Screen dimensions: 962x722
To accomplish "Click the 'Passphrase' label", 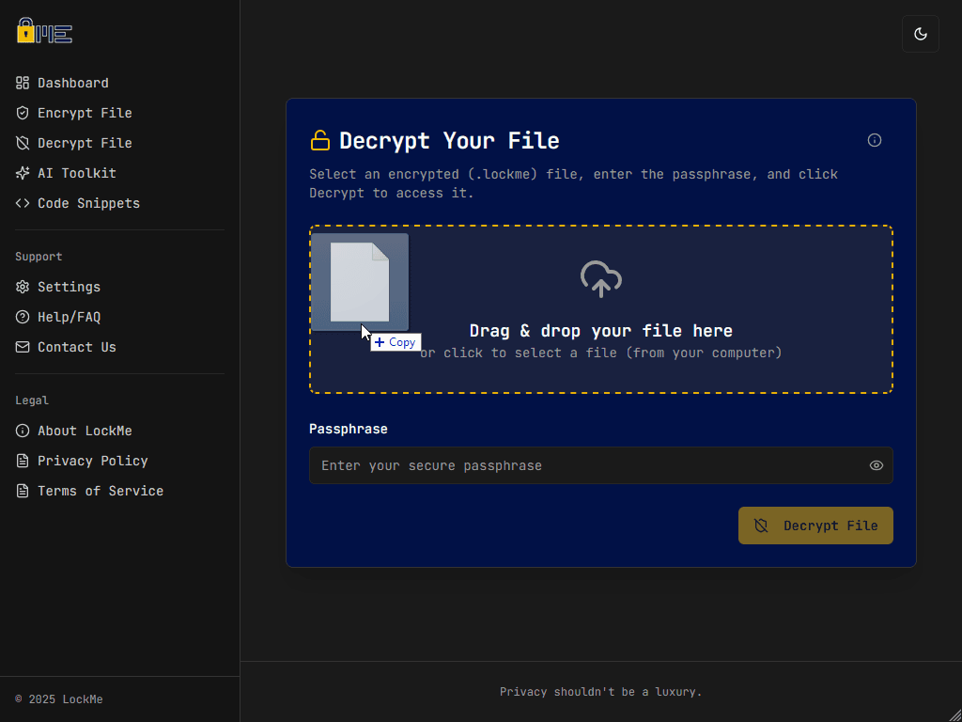I will click(349, 429).
